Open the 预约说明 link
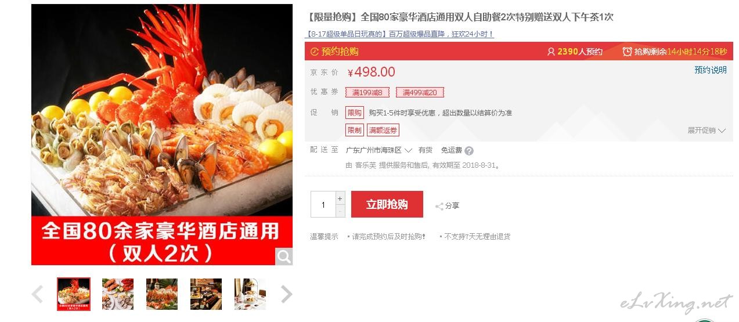Viewport: 739px width, 322px height. pos(711,70)
